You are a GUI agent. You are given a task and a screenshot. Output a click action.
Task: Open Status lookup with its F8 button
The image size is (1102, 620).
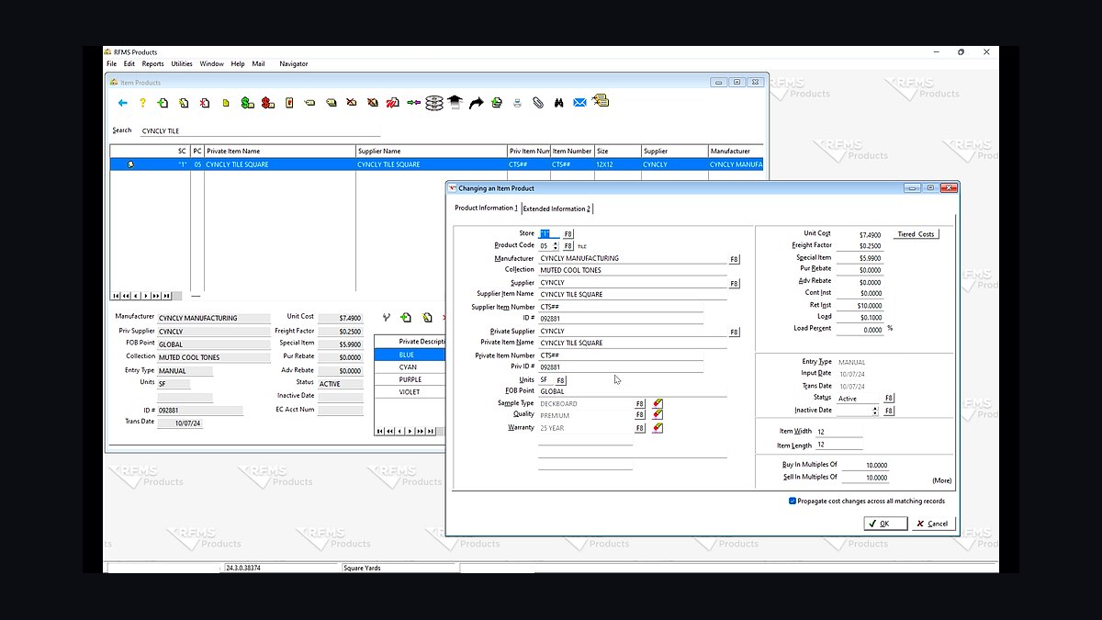click(888, 399)
